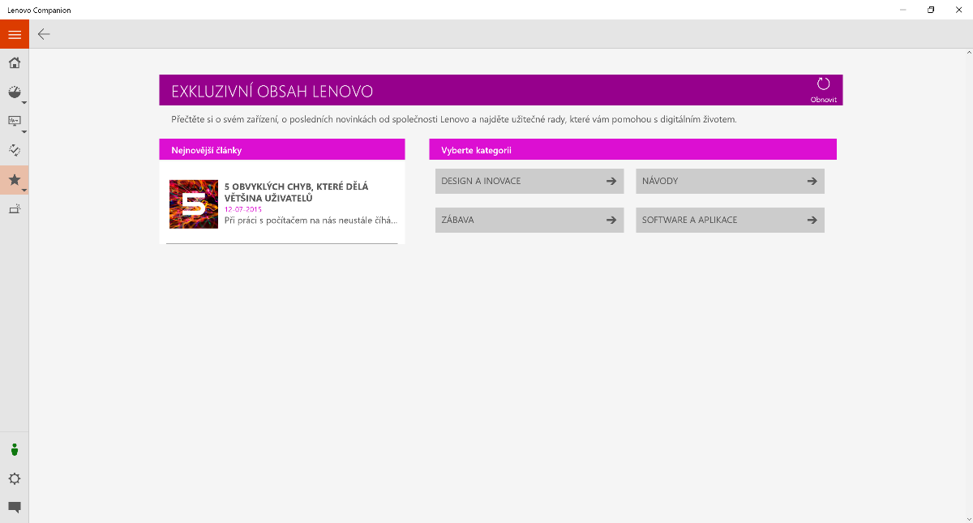Open settings gear in sidebar

(14, 478)
